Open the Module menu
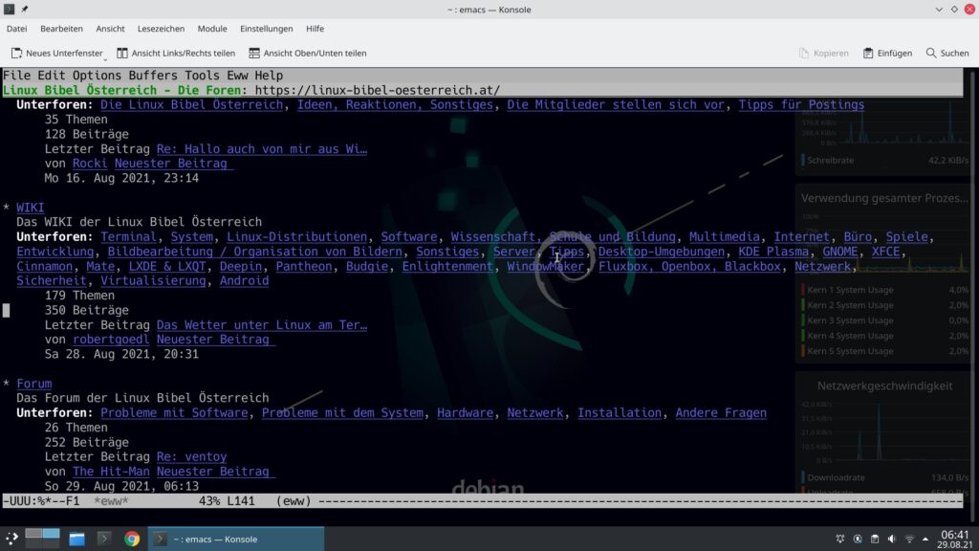The height and width of the screenshot is (551, 979). tap(212, 29)
